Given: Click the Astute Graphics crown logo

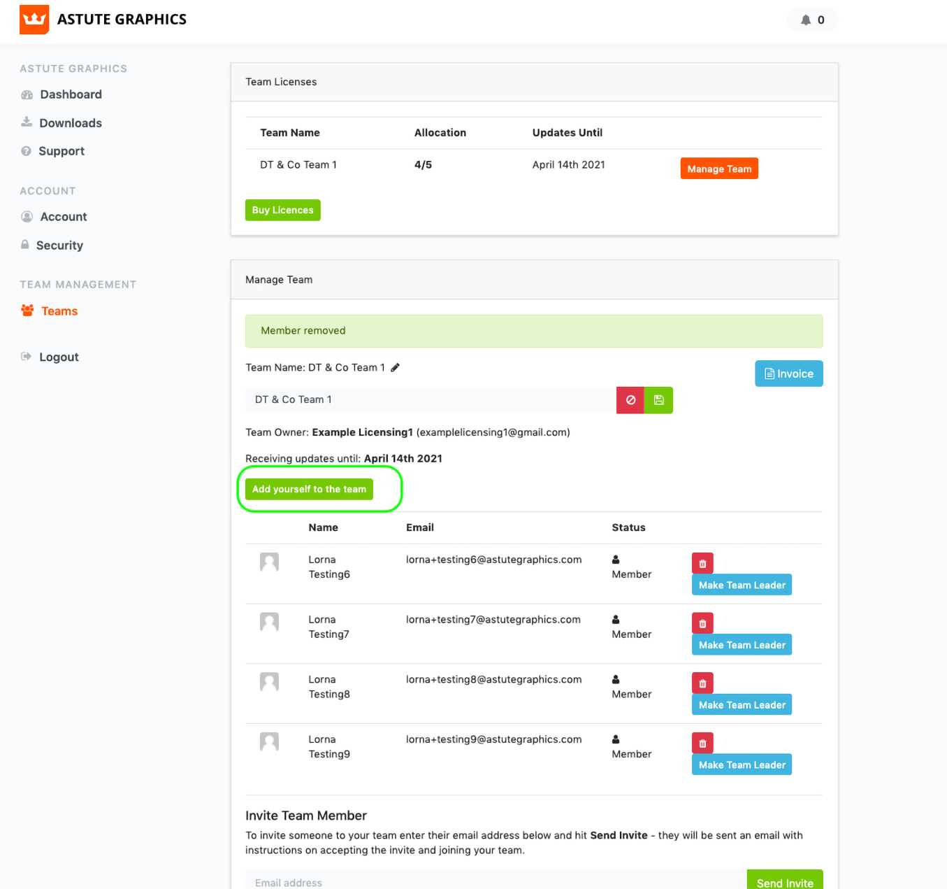Looking at the screenshot, I should tap(34, 20).
